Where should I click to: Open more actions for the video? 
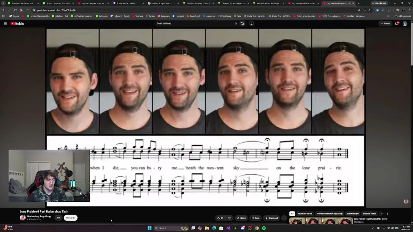click(284, 218)
